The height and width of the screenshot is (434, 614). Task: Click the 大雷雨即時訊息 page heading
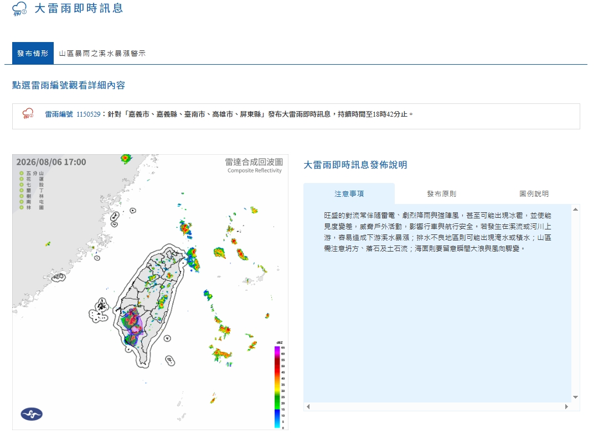coord(79,8)
